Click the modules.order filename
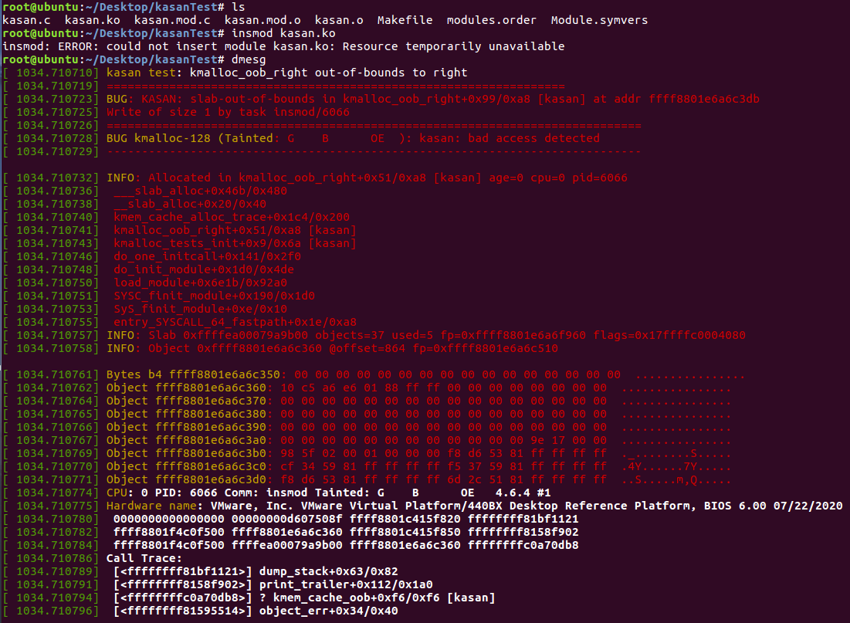 (491, 21)
